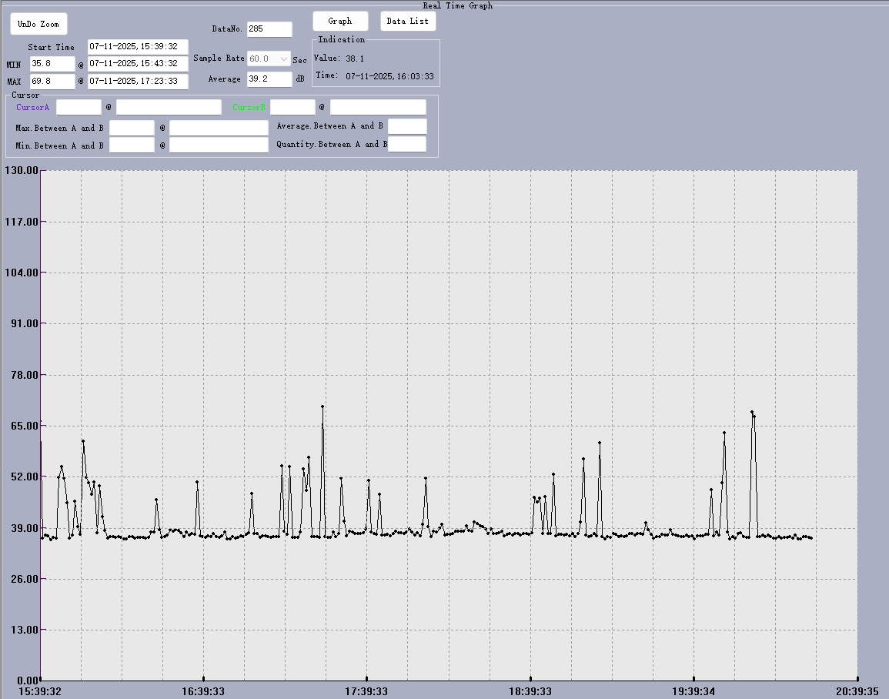Click the CursorB value box
The image size is (889, 699).
pos(292,107)
